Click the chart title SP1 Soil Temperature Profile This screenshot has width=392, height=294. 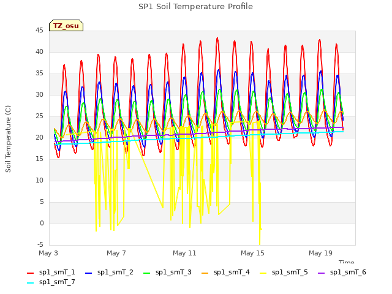196,7
